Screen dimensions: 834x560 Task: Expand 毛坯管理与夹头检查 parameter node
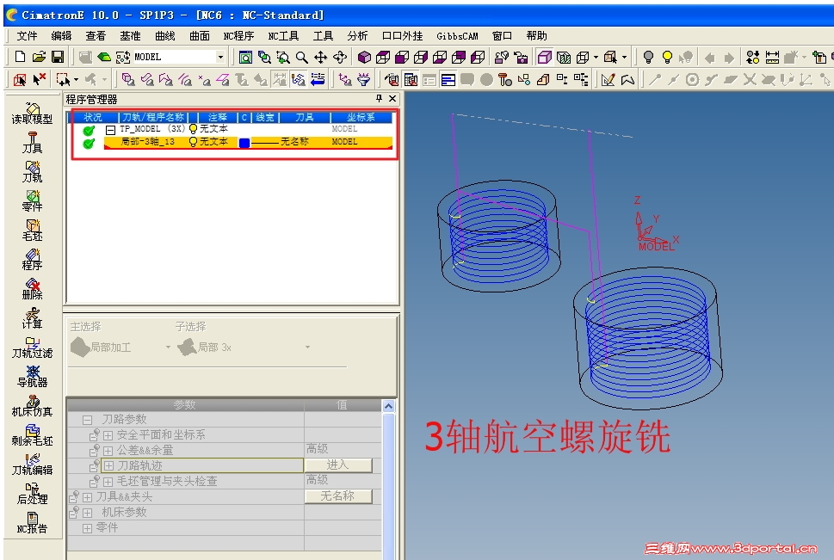coord(108,482)
